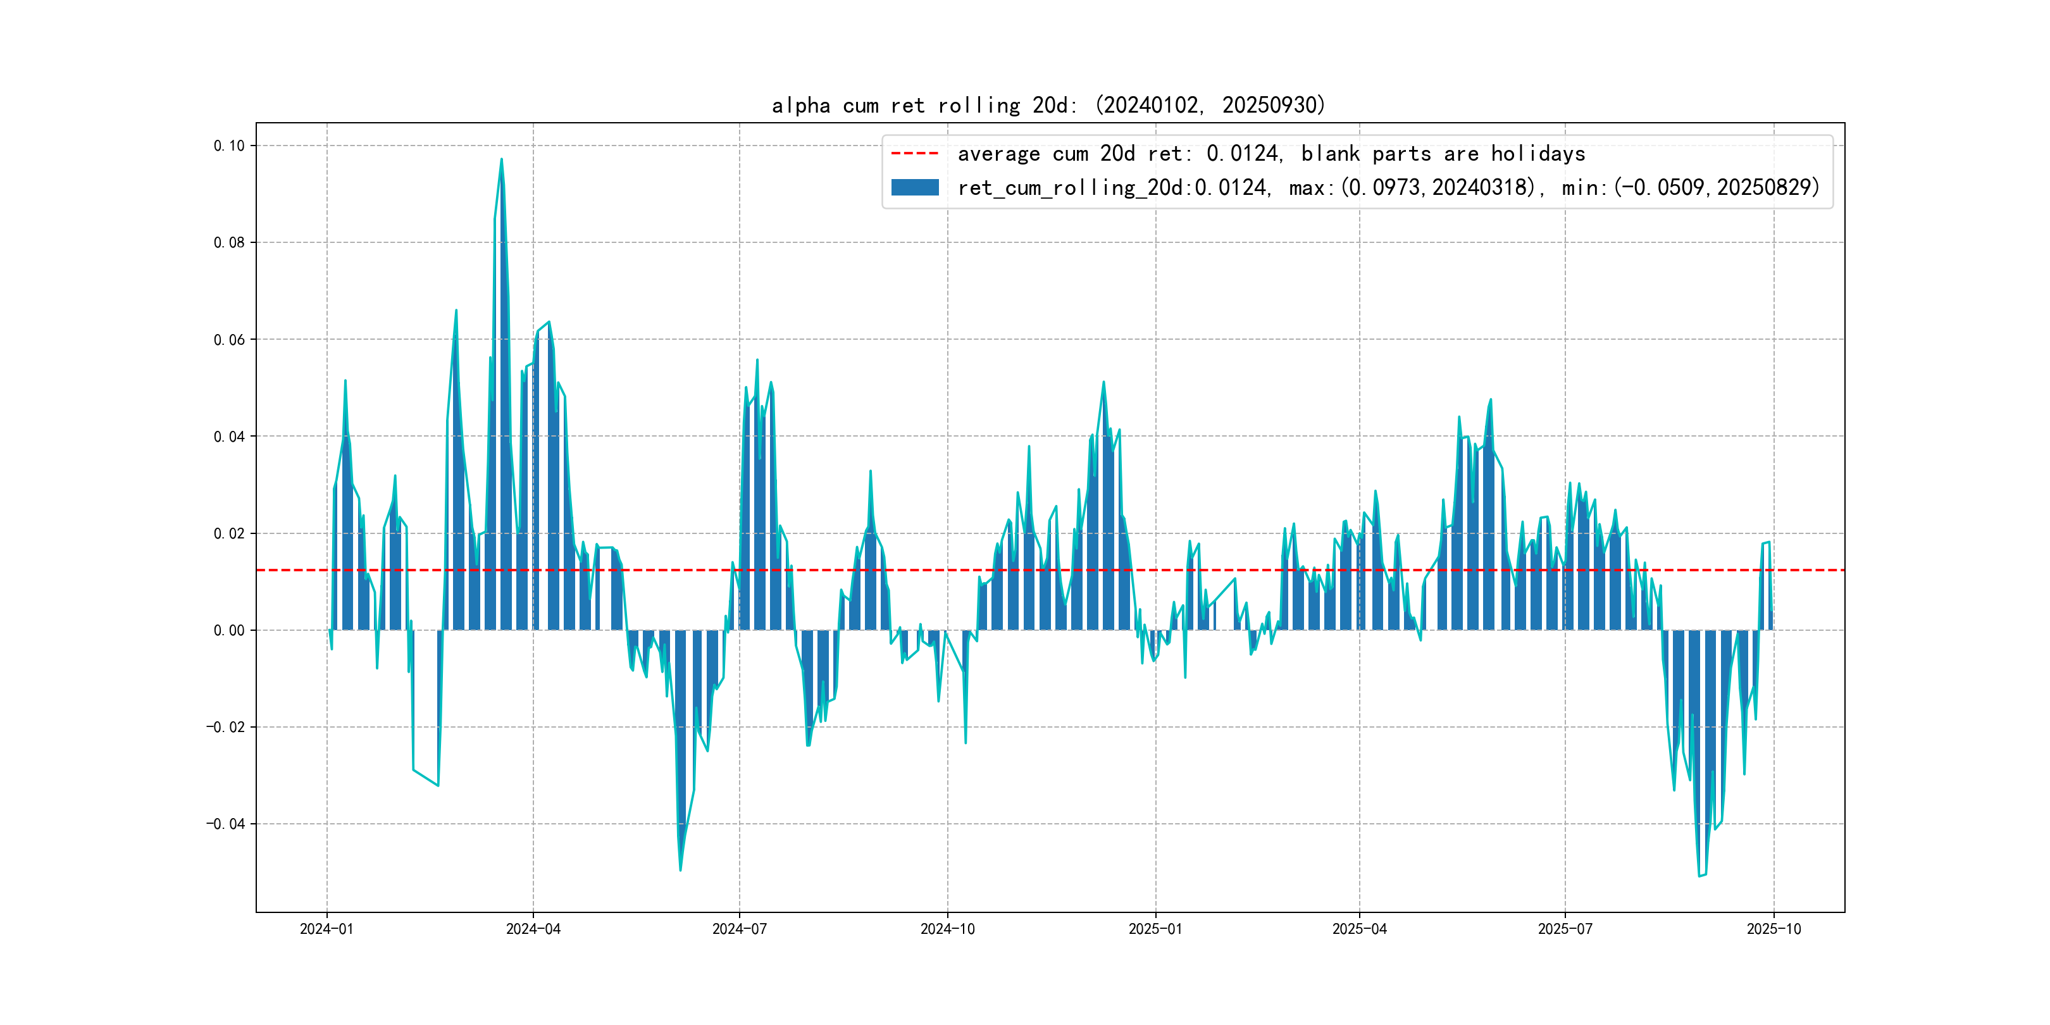Click the blue bar legend swatch

tap(914, 187)
